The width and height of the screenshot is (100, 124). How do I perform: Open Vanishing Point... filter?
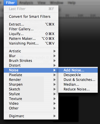coord(31,43)
